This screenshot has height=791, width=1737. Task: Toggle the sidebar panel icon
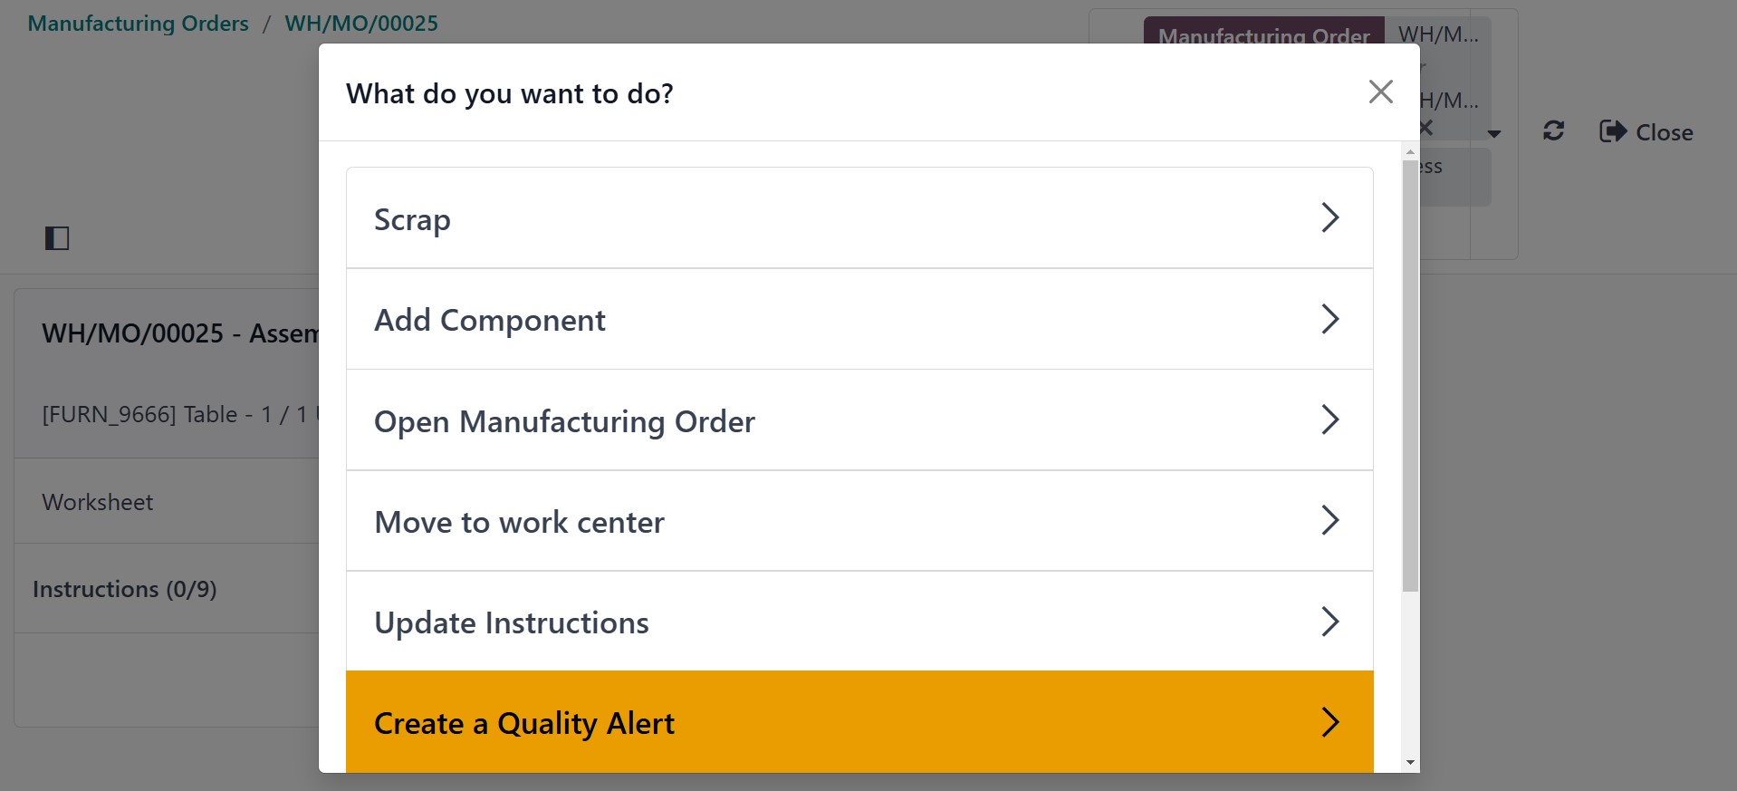tap(57, 238)
